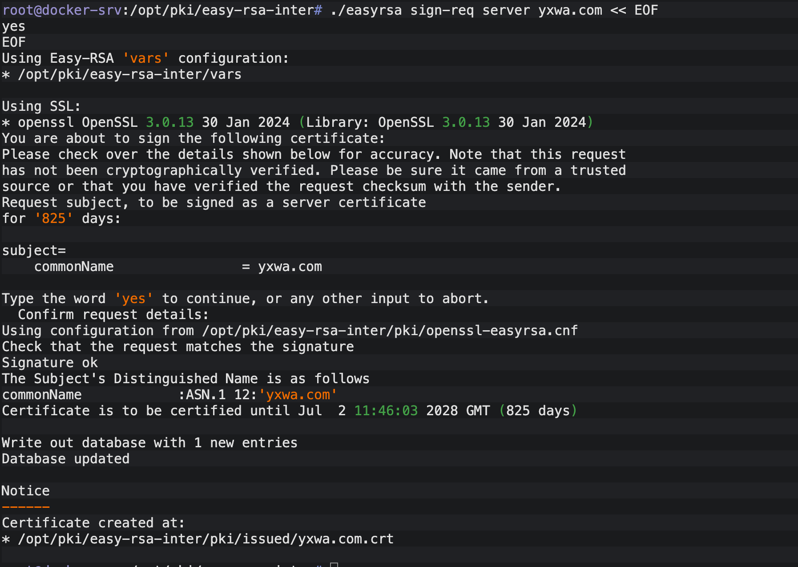Image resolution: width=798 pixels, height=567 pixels.
Task: Click the '(825 days)' text on certified line
Action: pos(538,411)
